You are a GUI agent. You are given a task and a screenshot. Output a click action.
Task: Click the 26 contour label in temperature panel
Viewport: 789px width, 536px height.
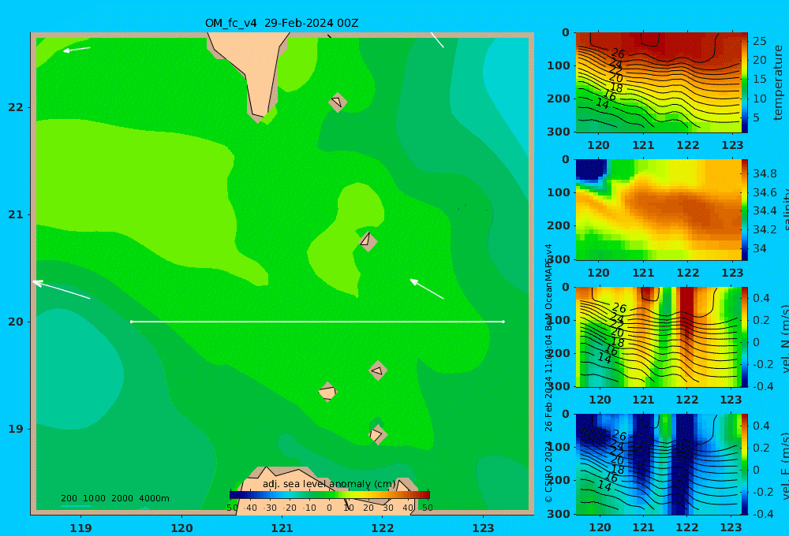618,54
